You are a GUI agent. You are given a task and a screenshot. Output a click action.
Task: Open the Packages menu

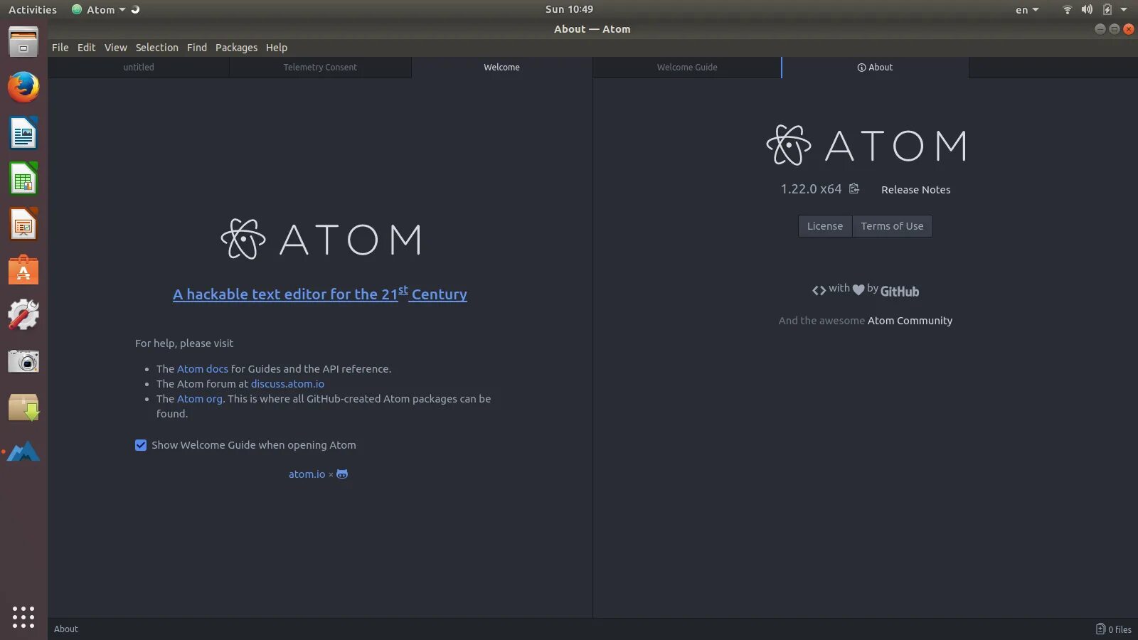pyautogui.click(x=237, y=48)
